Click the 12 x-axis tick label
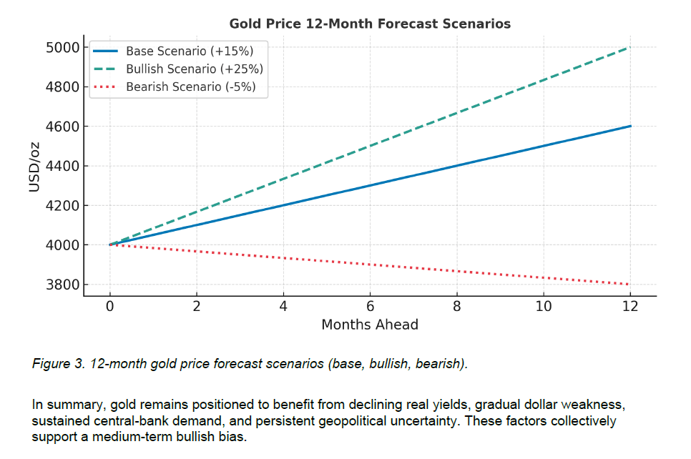 pos(630,306)
